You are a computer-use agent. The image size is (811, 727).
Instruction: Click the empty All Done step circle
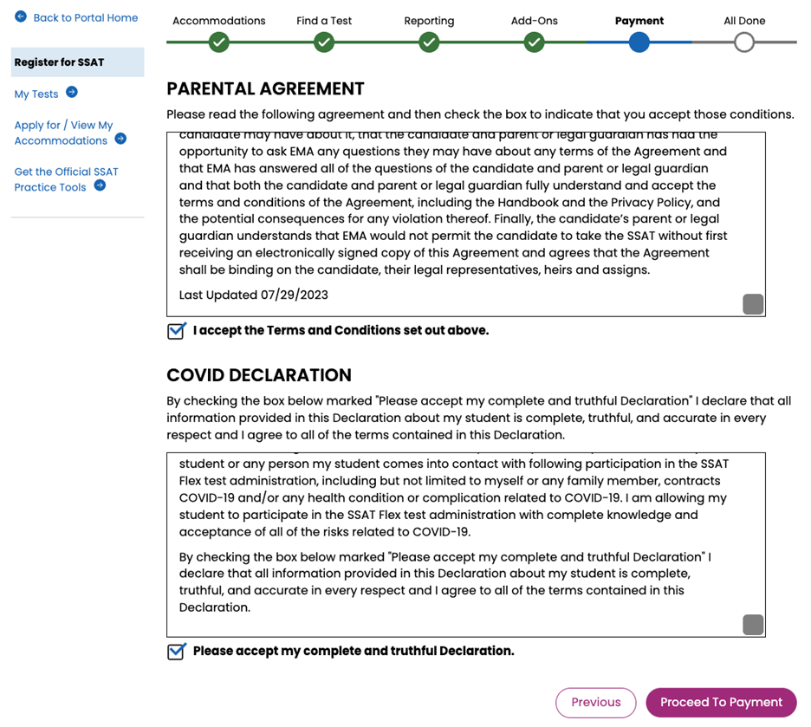click(744, 42)
